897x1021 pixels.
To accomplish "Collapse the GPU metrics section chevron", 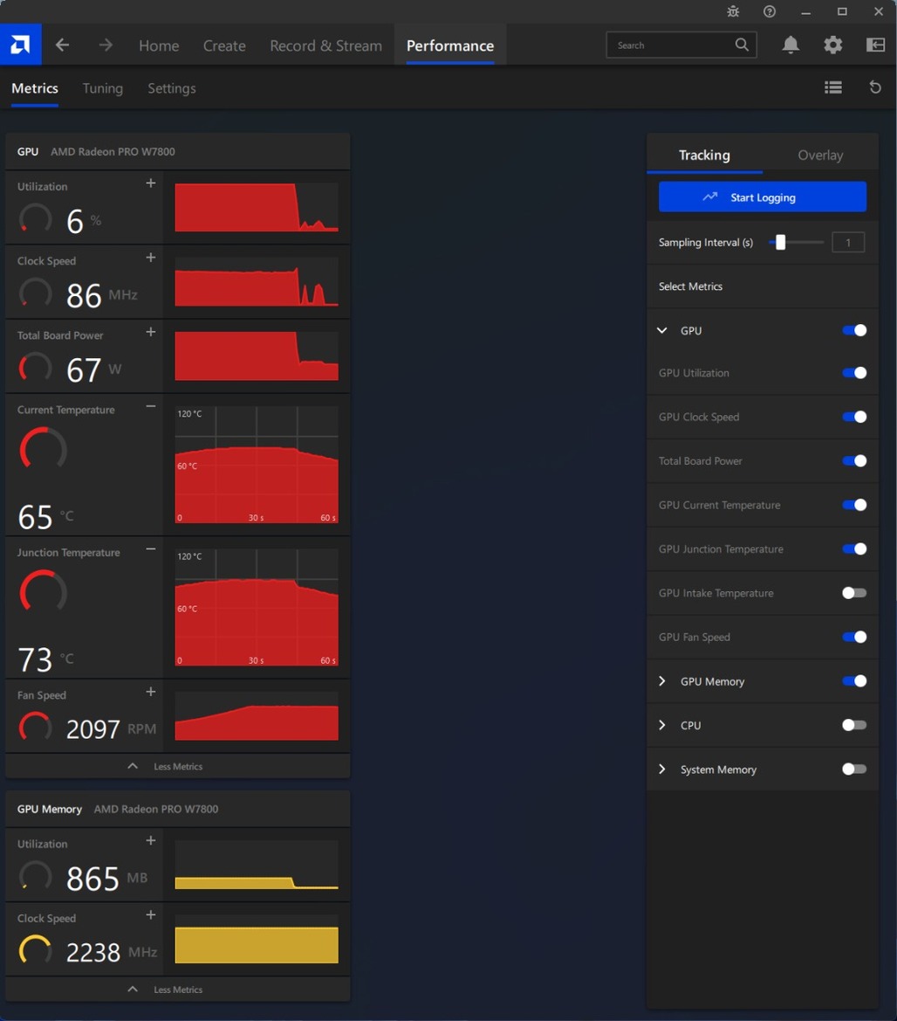I will (x=662, y=330).
